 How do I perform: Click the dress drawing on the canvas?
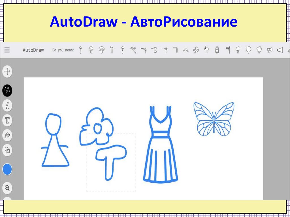pos(161,145)
